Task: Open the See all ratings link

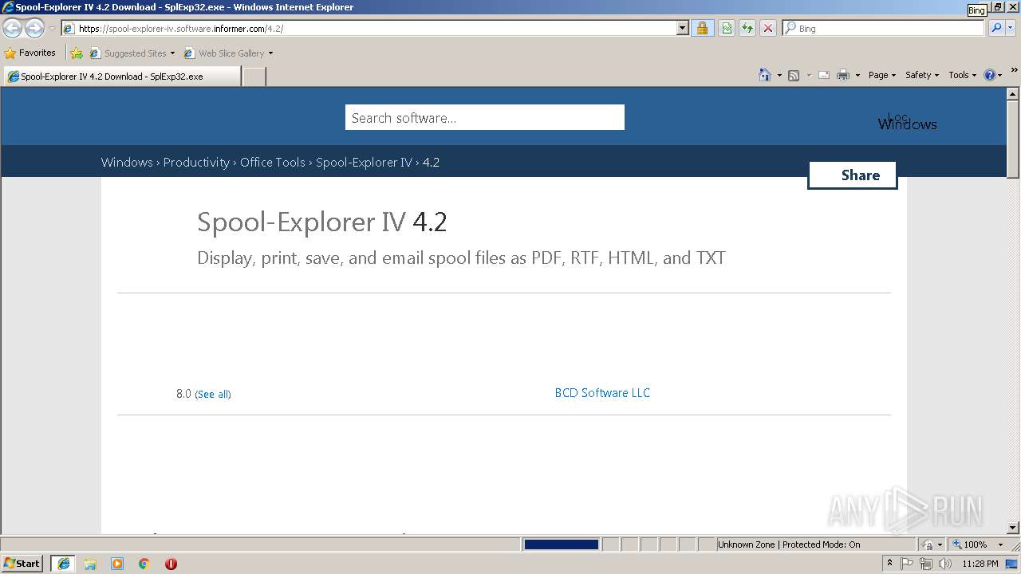Action: (213, 394)
